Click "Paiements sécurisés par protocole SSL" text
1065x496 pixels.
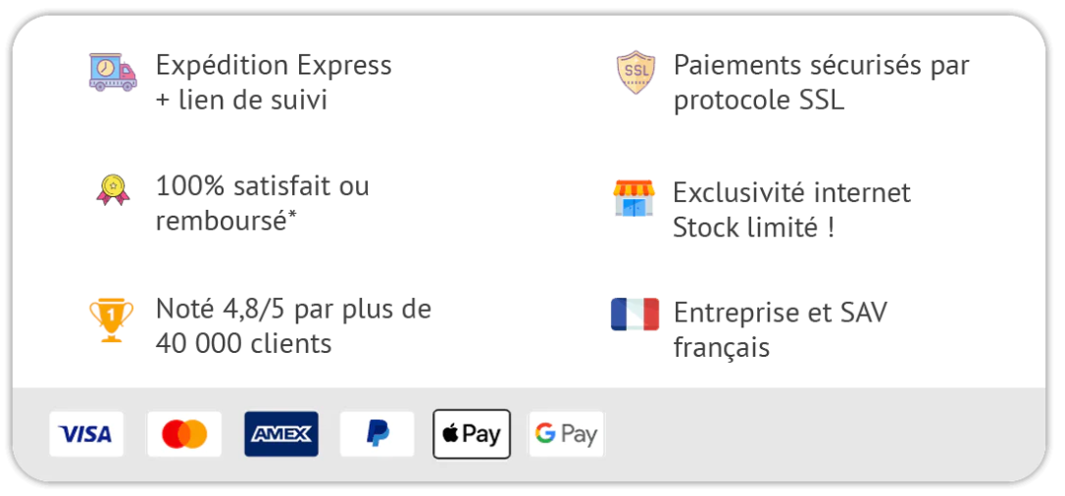pos(820,82)
